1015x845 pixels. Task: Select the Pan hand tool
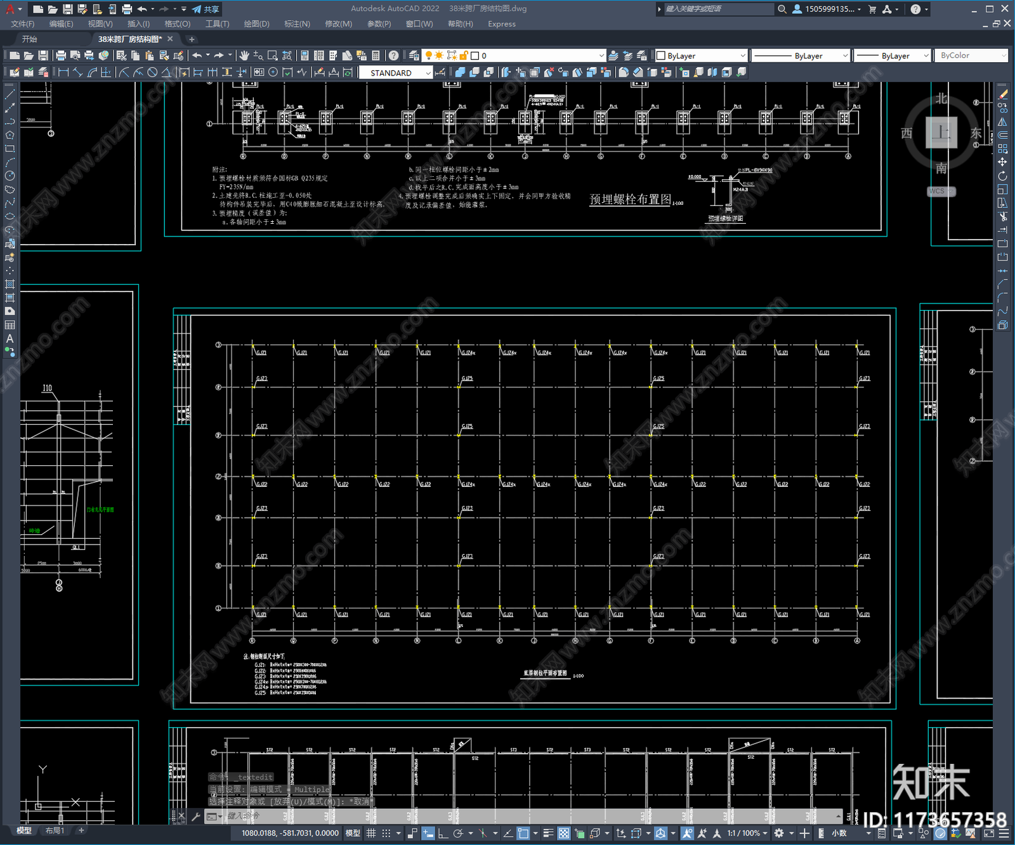tap(244, 56)
